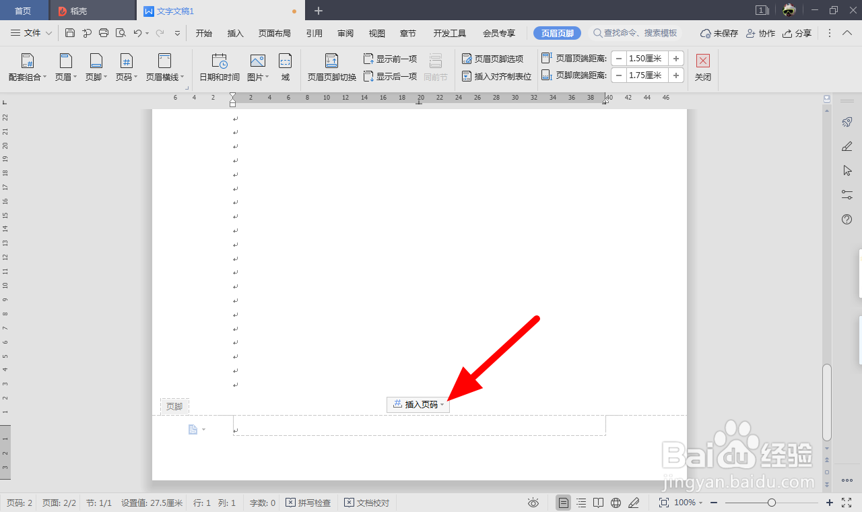The height and width of the screenshot is (512, 862).
Task: Open 页眉页脚选项 settings
Action: [x=496, y=59]
